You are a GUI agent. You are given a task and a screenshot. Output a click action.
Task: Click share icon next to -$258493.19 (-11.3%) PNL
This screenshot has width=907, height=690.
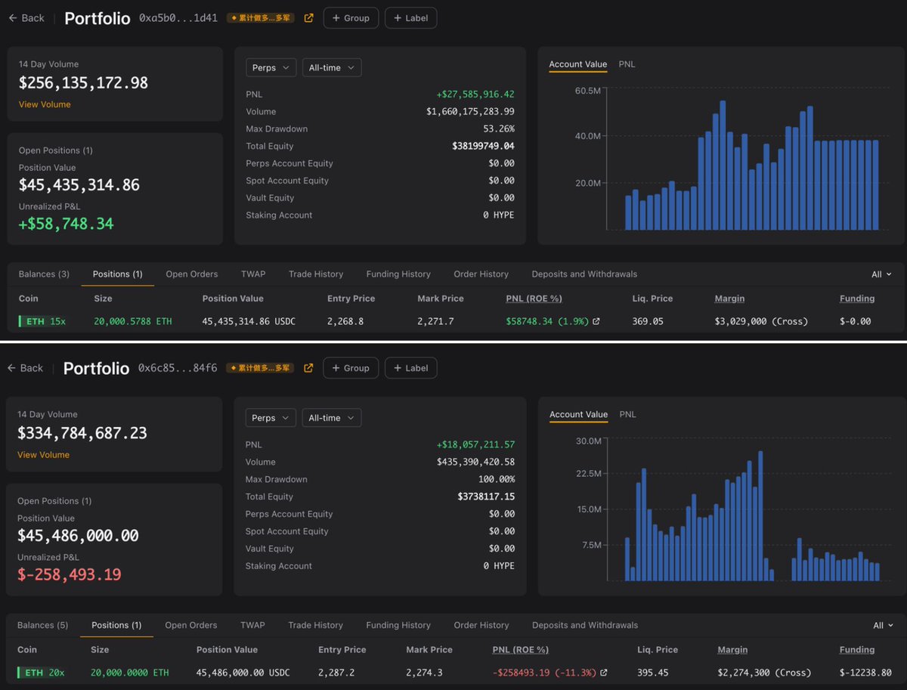coord(603,673)
